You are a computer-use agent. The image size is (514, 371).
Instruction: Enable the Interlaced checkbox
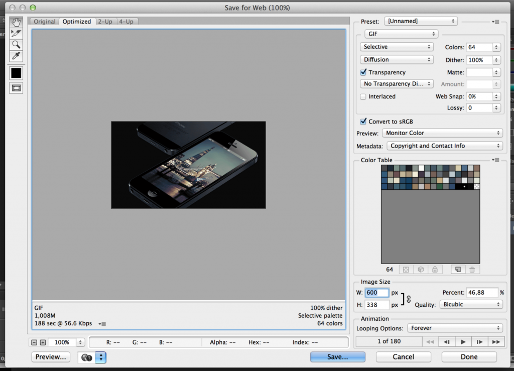pos(363,96)
